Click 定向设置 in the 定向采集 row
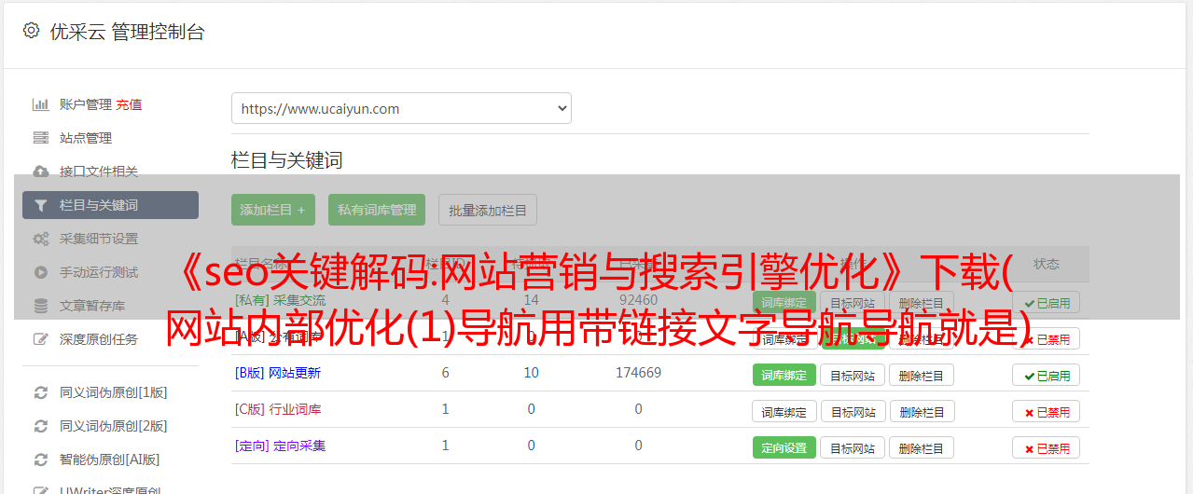1193x494 pixels. click(784, 447)
